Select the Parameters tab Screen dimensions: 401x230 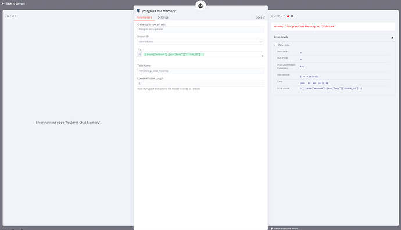pos(144,17)
